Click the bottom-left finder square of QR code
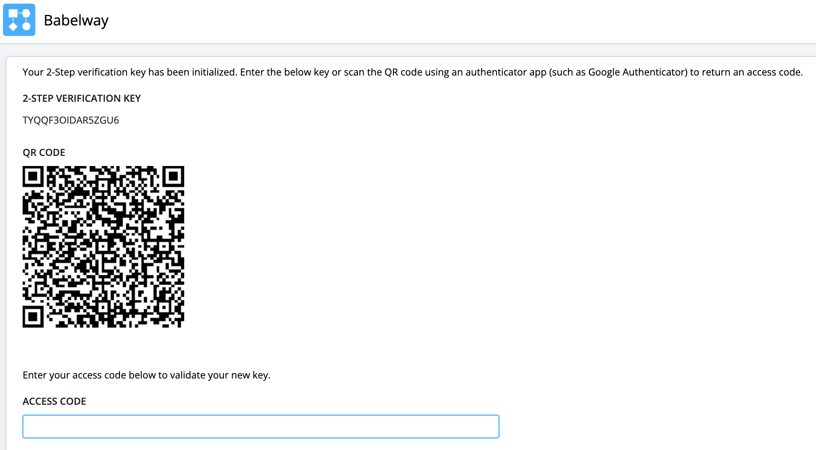Screen dimensions: 816x450 (x=33, y=317)
